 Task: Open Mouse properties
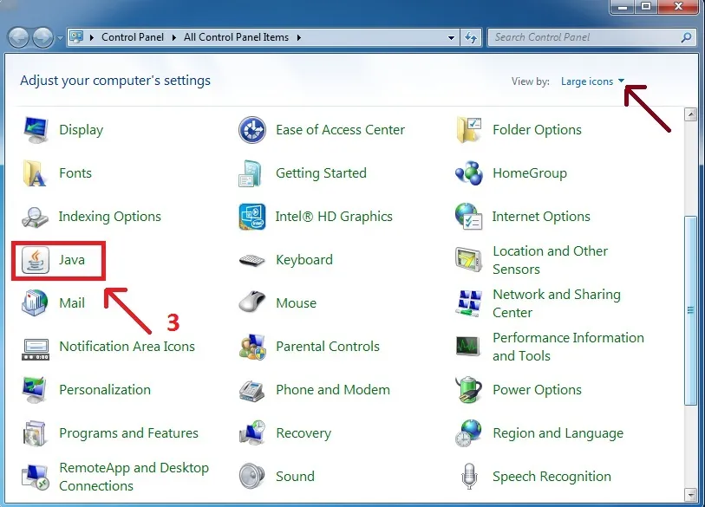pyautogui.click(x=295, y=303)
